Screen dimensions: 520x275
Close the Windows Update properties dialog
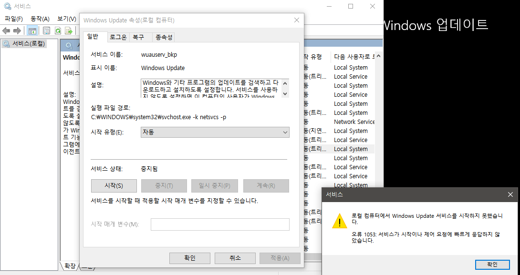297,20
